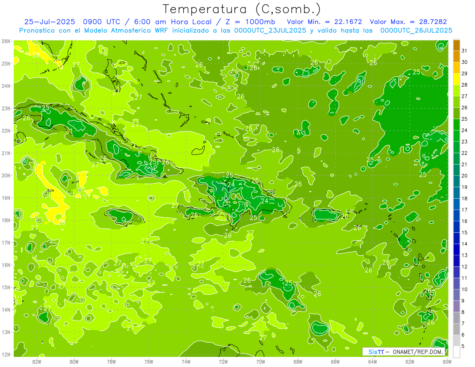
Task: Click longitude axis label 76W
Action: (148, 361)
